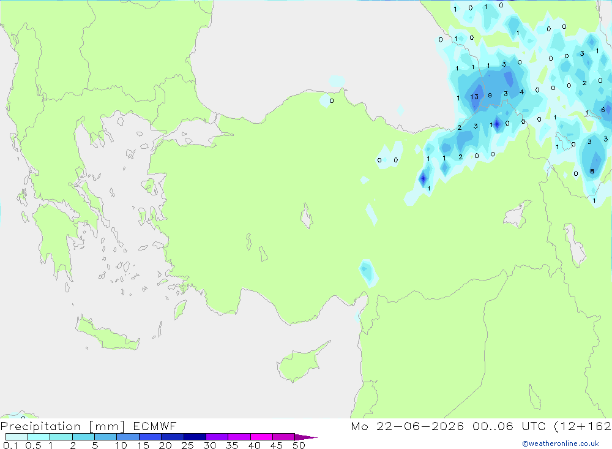Click the '15' legend scale label
The height and width of the screenshot is (449, 612).
click(143, 445)
